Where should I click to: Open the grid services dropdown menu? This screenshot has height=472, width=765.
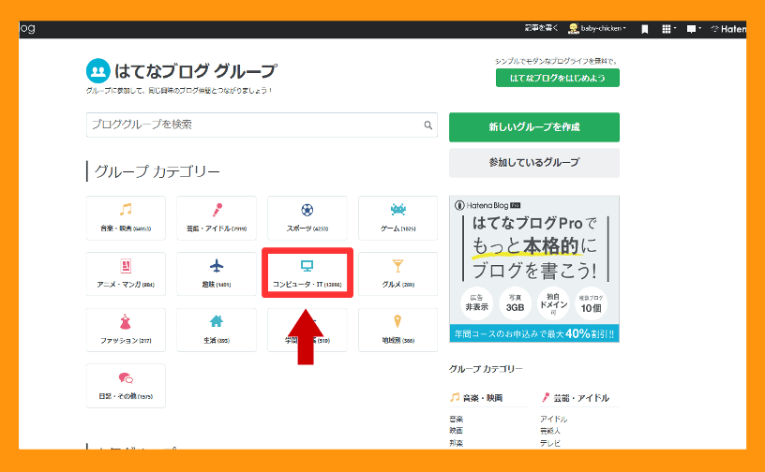pos(668,29)
